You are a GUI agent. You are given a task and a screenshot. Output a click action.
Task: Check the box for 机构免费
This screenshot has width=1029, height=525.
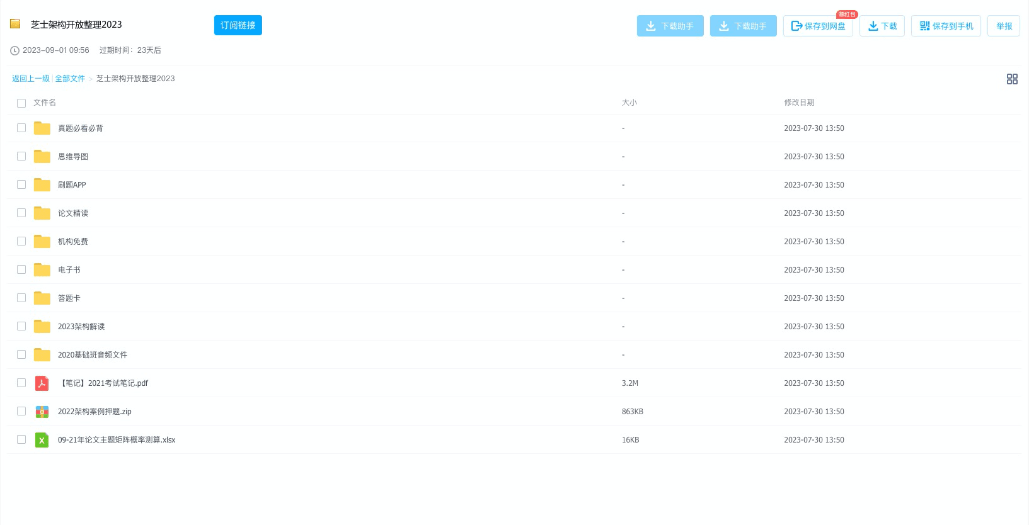21,241
